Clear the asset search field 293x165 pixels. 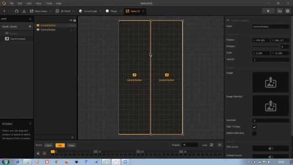tap(30, 19)
